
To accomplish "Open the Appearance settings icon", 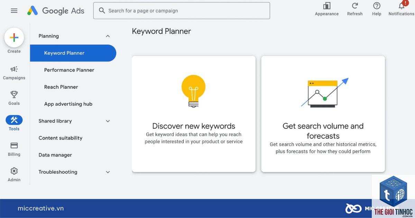I will click(x=327, y=6).
